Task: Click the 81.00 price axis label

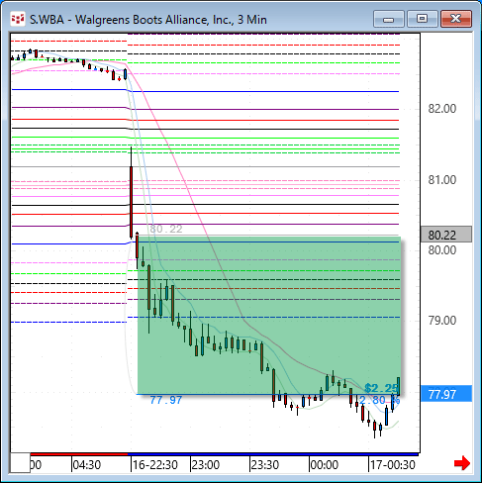Action: coord(442,180)
